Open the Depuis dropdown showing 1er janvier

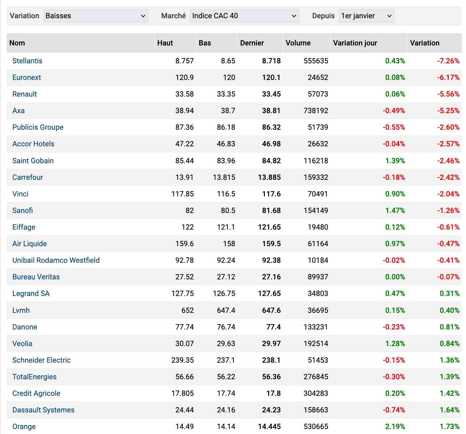367,16
